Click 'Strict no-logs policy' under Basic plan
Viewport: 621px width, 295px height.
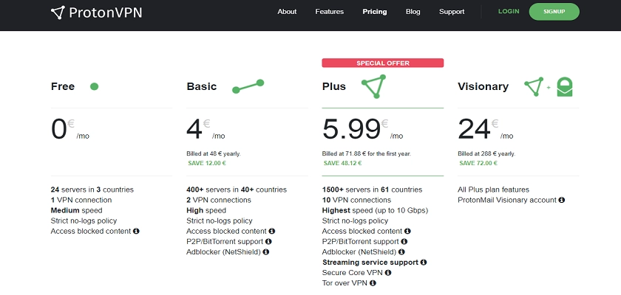pyautogui.click(x=220, y=221)
